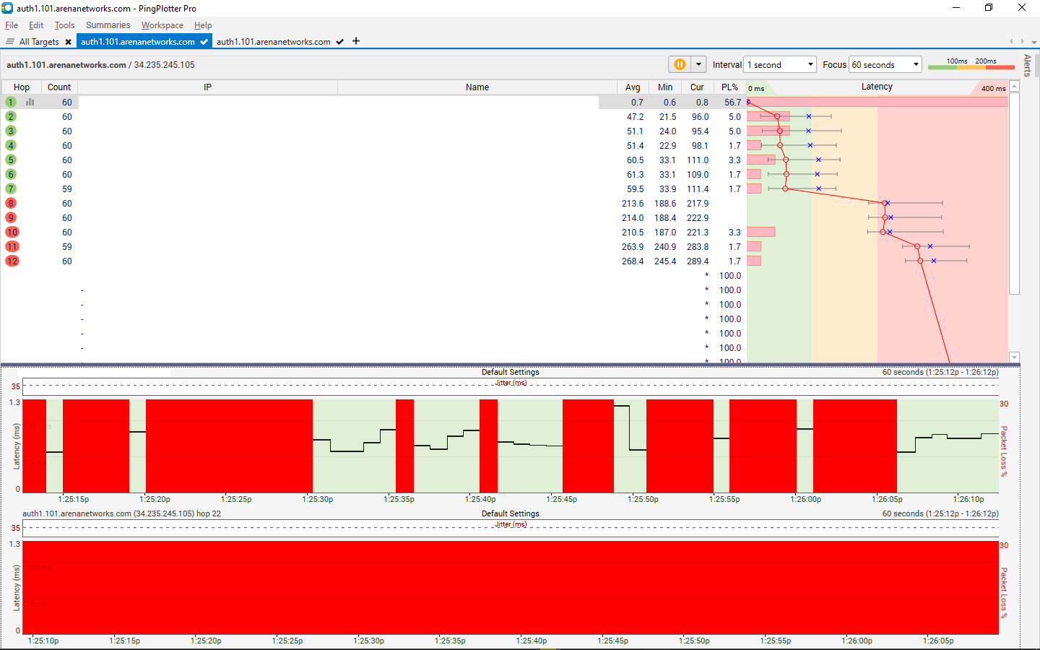Screen dimensions: 1040x650
Task: Toggle timeline graph for hop 12
Action: tap(12, 261)
